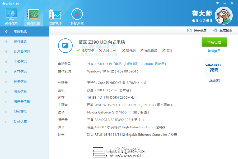Click the desktop computer circle icon
238x159 pixels.
[66, 46]
